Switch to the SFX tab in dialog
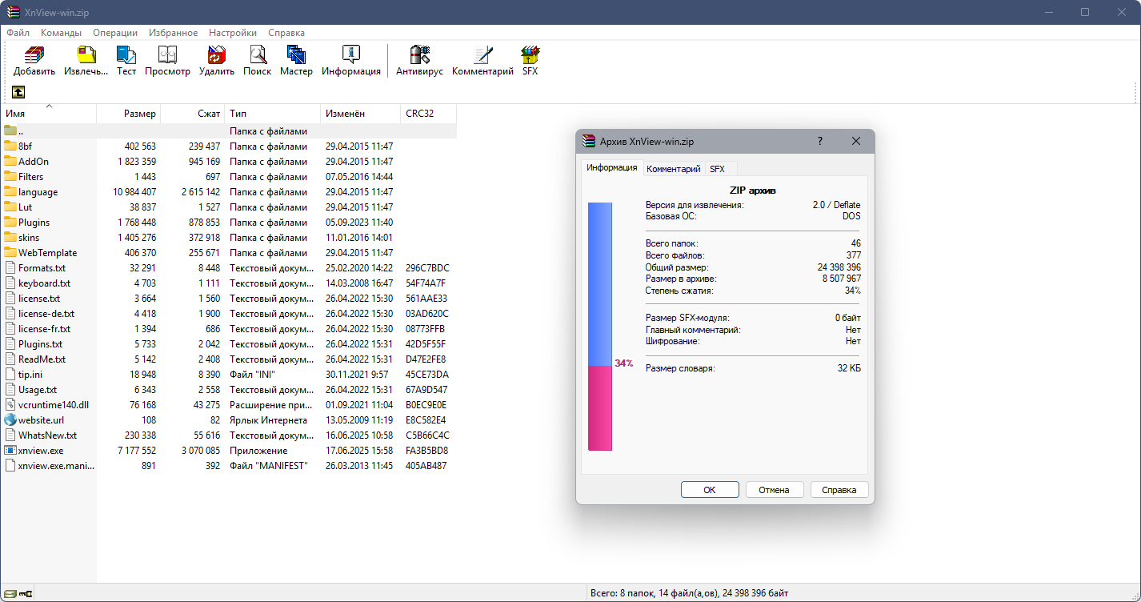 pos(717,169)
